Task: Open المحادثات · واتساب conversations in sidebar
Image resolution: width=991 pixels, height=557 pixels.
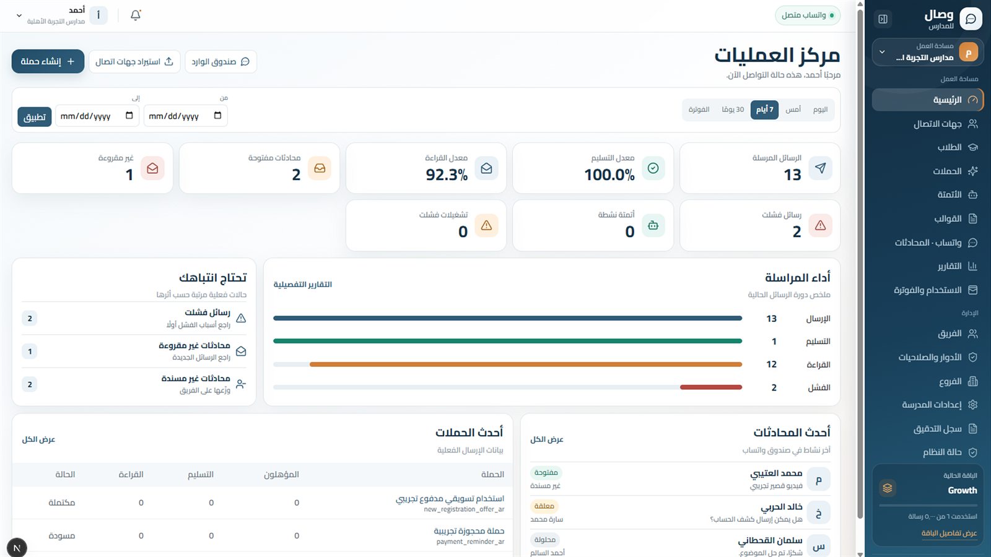Action: point(927,243)
